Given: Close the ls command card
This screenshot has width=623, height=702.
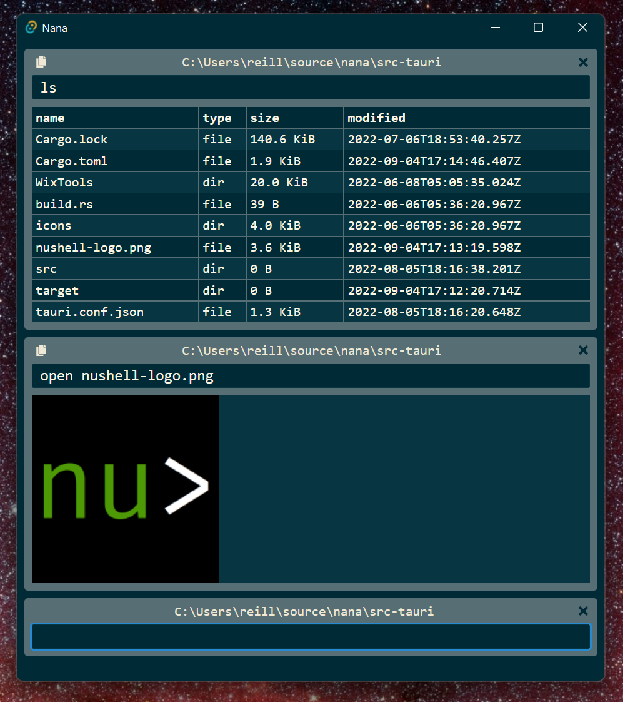Looking at the screenshot, I should (583, 62).
